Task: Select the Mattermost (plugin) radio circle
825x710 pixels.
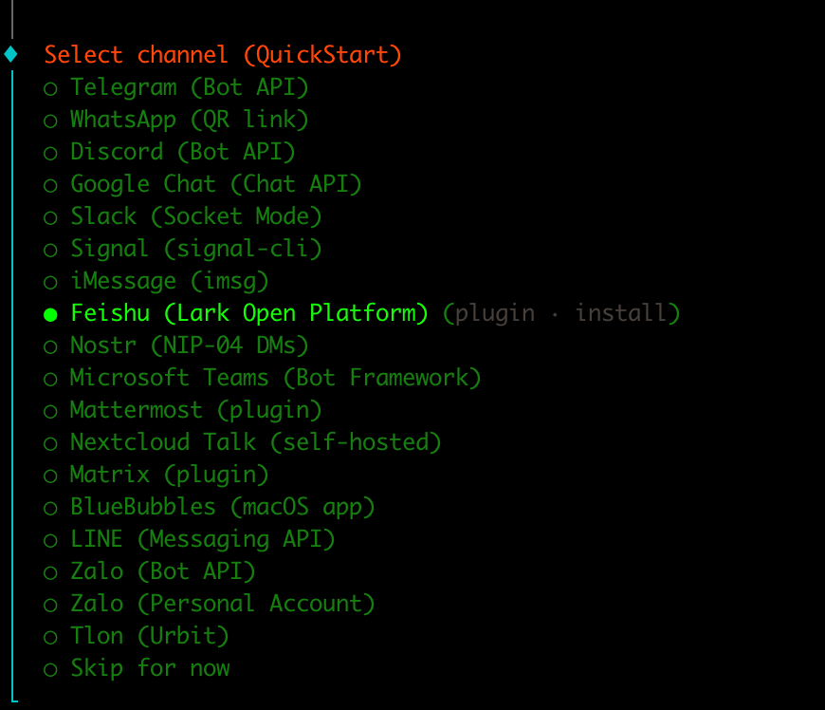Action: point(50,411)
